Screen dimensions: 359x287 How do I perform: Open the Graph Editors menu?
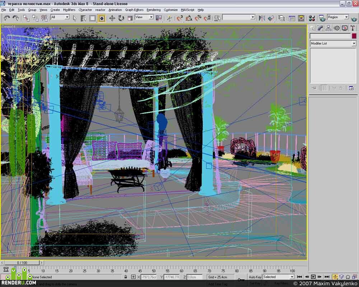(134, 10)
